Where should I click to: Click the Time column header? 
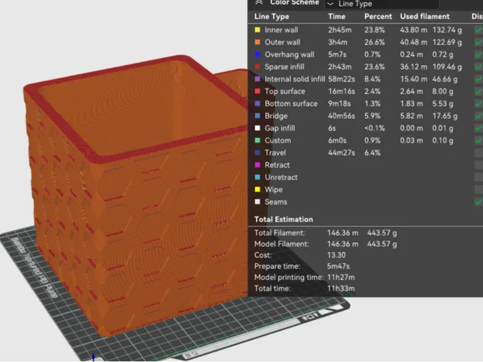(336, 17)
